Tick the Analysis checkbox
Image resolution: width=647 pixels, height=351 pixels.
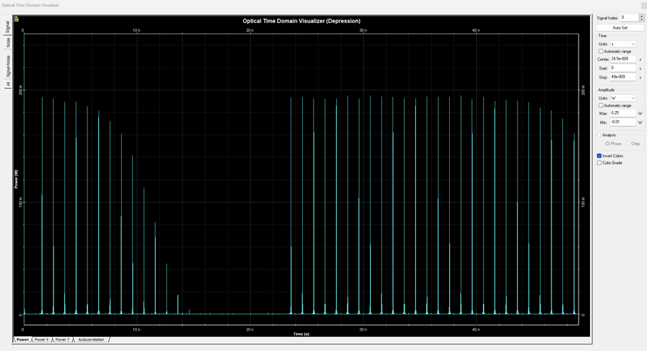pos(600,135)
